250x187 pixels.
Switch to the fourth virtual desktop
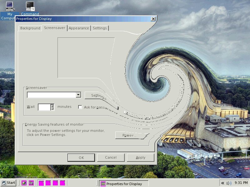(x=62, y=183)
